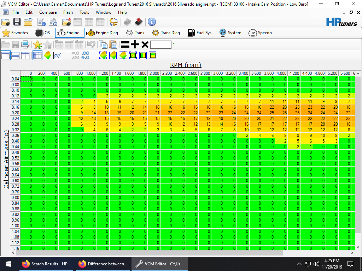This screenshot has height=271, width=362.
Task: Click the horizontal scrollbar right arrow
Action: pyautogui.click(x=352, y=253)
